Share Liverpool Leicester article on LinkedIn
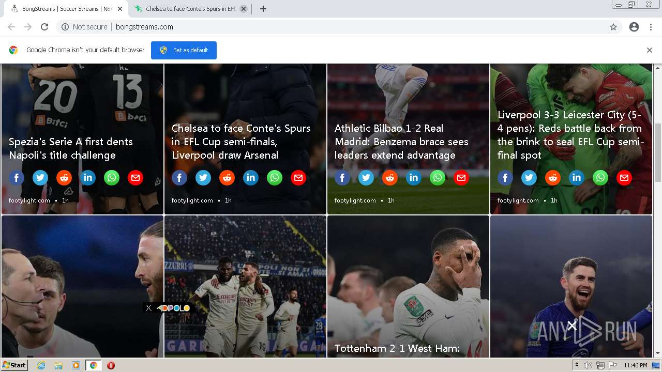662x372 pixels. tap(577, 178)
